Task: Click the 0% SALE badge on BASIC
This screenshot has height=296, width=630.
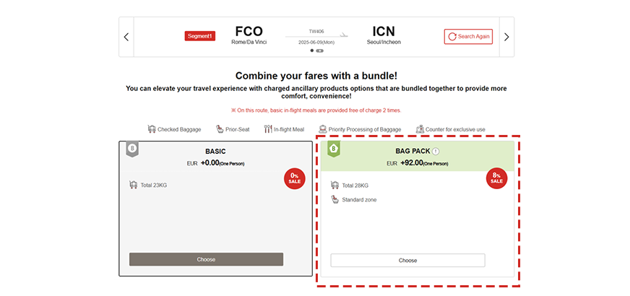Action: tap(294, 178)
